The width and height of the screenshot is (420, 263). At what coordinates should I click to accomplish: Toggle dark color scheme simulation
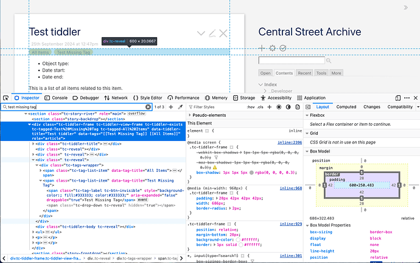(288, 107)
